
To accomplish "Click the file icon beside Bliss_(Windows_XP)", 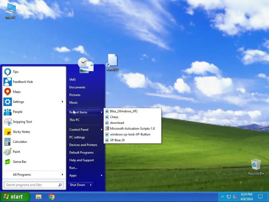I will pos(107,111).
